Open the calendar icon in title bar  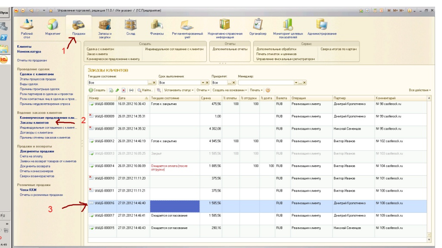click(381, 11)
